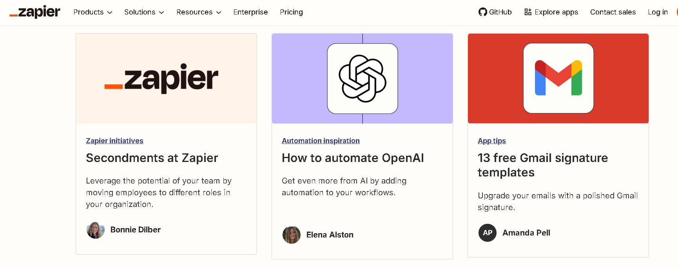Screen dimensions: 678x268
Task: Click Elena Alston's avatar photo
Action: pos(292,235)
